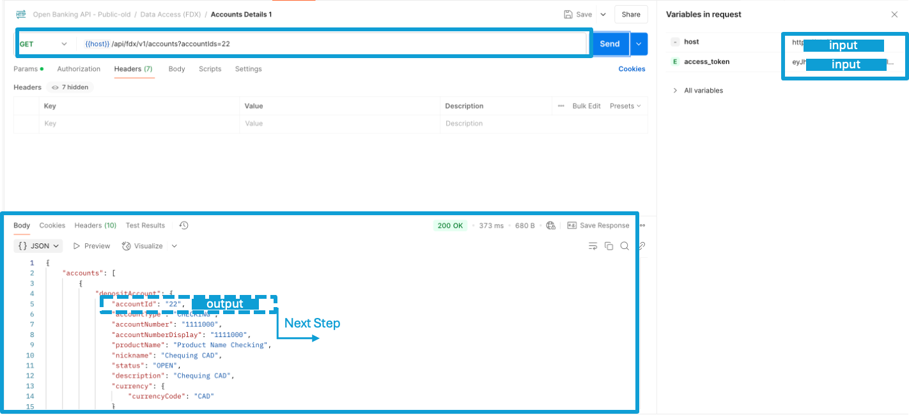Copy the response body with copy icon

point(609,246)
